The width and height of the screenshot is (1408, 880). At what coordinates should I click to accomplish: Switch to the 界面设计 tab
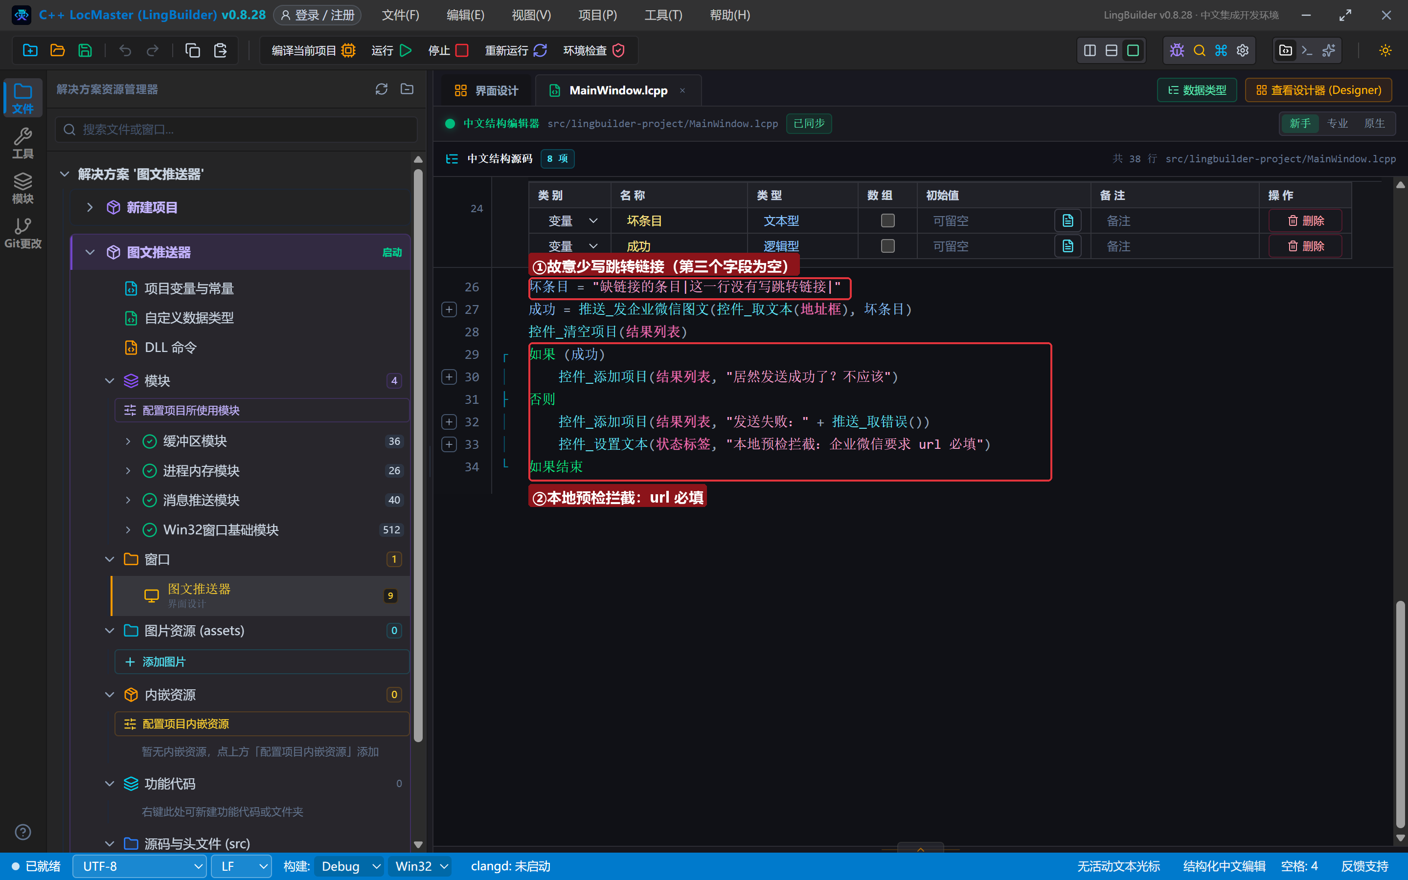click(486, 90)
